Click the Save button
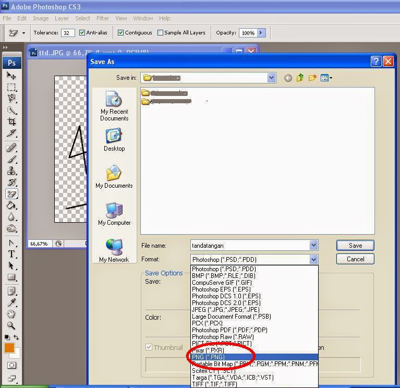Viewport: 400px width, 388px height. [x=355, y=246]
